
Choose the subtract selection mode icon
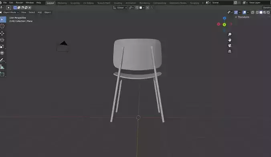(22, 8)
